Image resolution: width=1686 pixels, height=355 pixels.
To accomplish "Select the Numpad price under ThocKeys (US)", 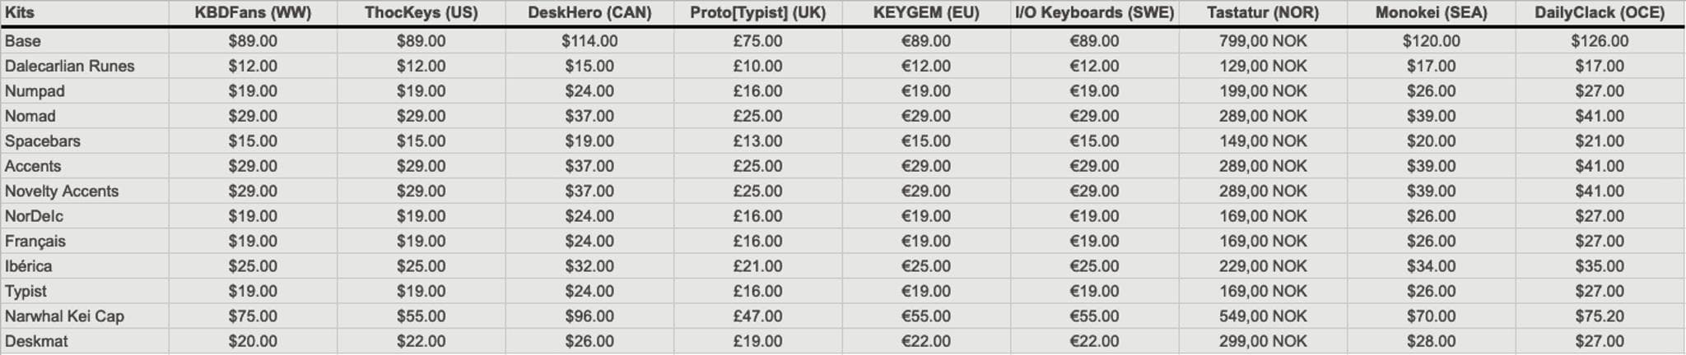I will click(x=421, y=91).
